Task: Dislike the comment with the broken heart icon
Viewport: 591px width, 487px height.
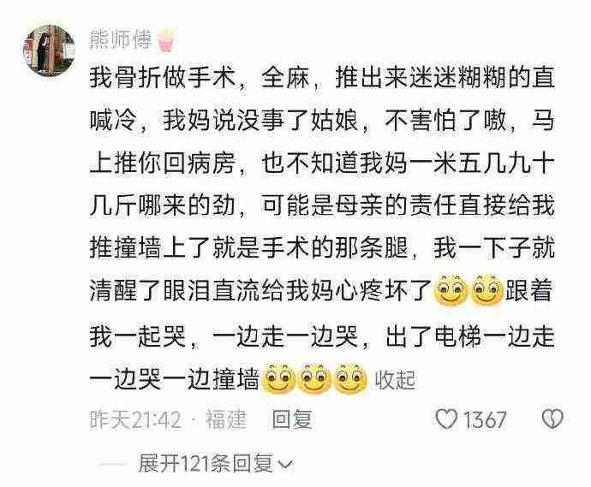Action: [552, 419]
